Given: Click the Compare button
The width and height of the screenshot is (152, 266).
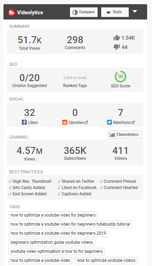Looking at the screenshot, I should tap(84, 12).
